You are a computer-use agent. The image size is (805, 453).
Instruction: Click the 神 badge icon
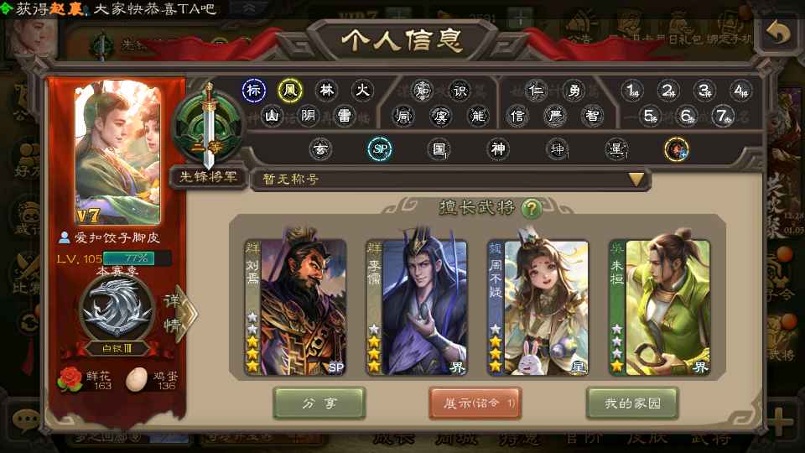[498, 149]
